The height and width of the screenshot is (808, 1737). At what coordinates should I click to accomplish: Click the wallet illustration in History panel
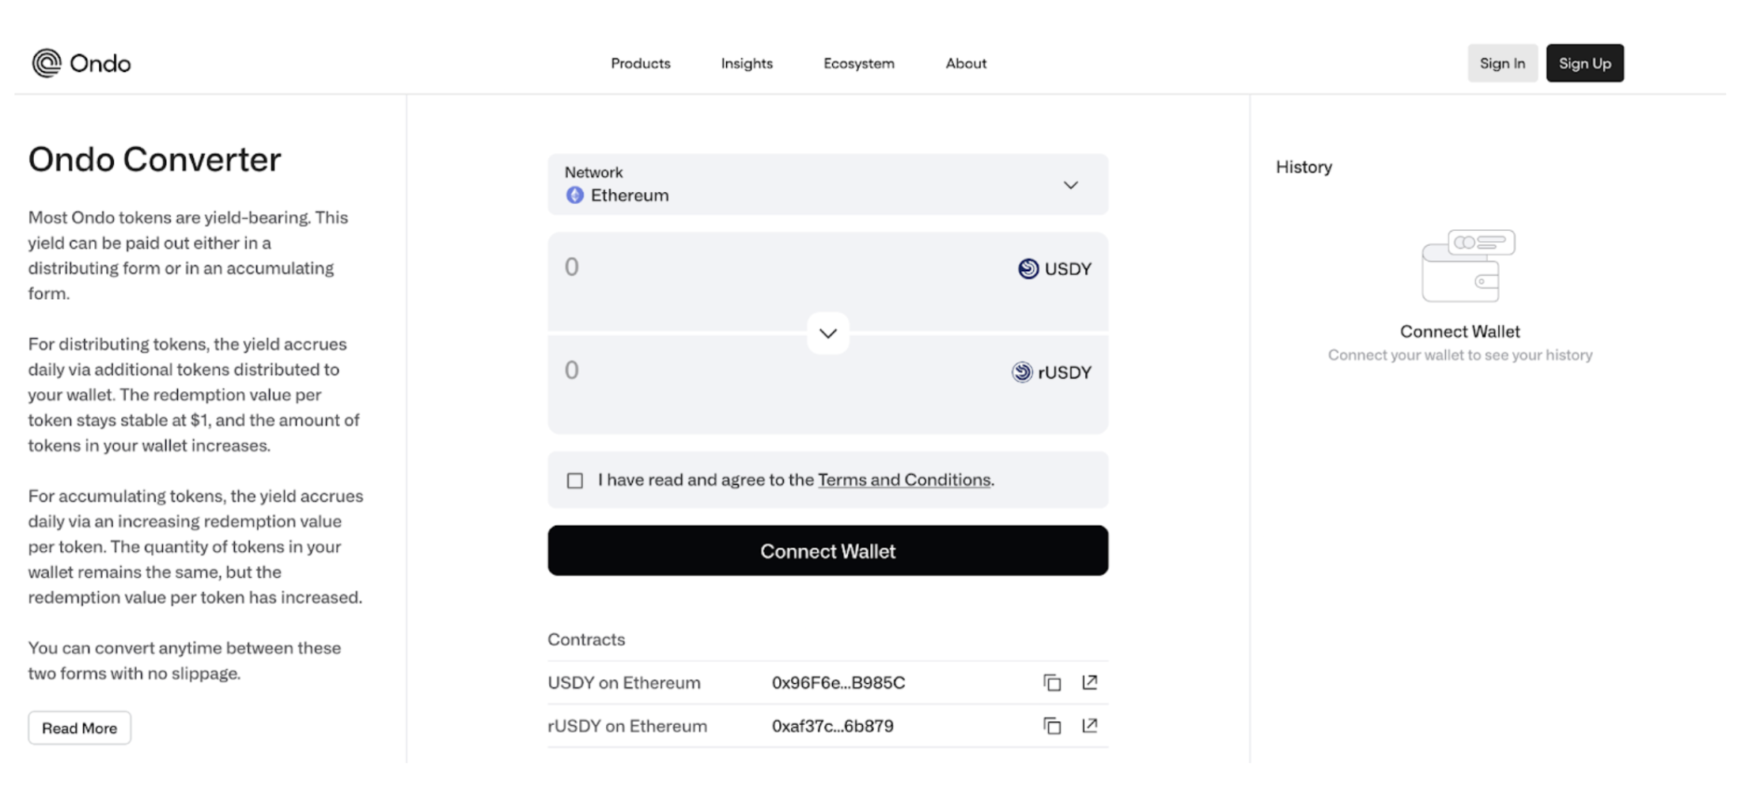[1468, 266]
